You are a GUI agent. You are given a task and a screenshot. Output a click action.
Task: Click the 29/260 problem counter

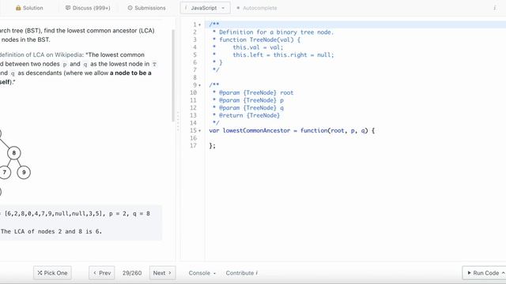132,273
